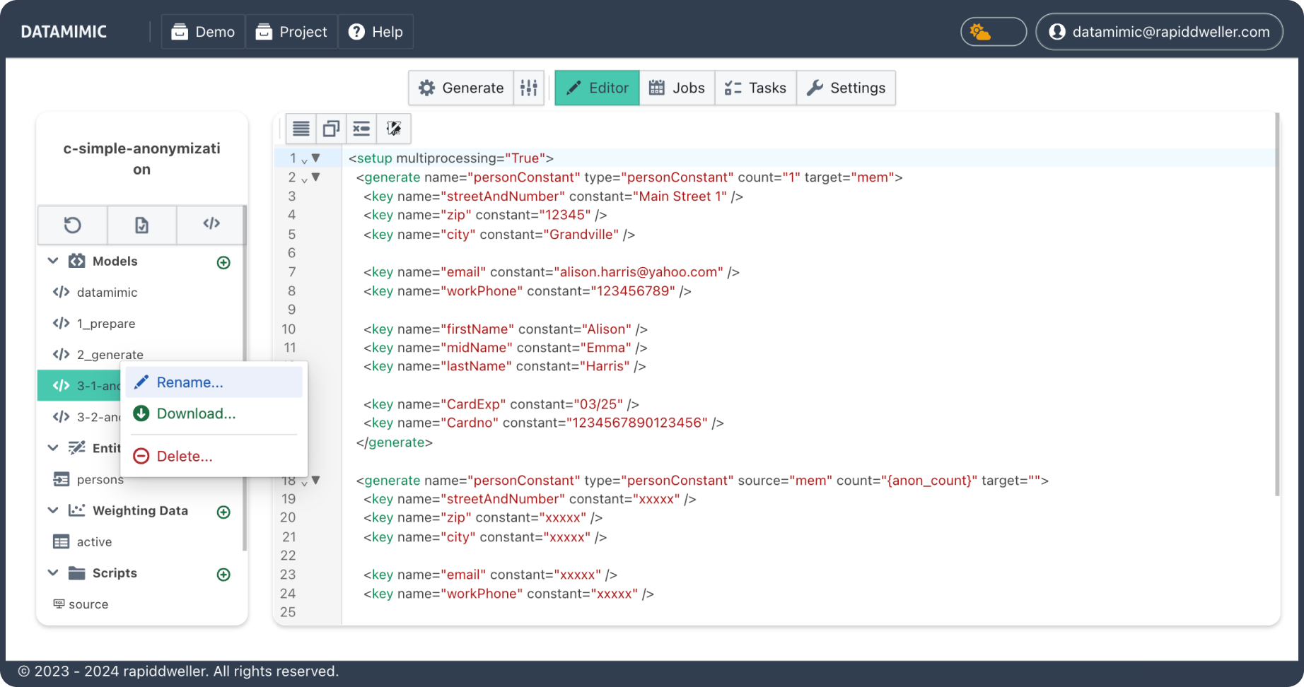
Task: Click the remove lines icon in editor toolbar
Action: (x=361, y=128)
